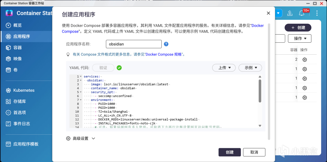The width and height of the screenshot is (327, 162).
Task: Open the blue dropdown arrow in the header
Action: 278,13
